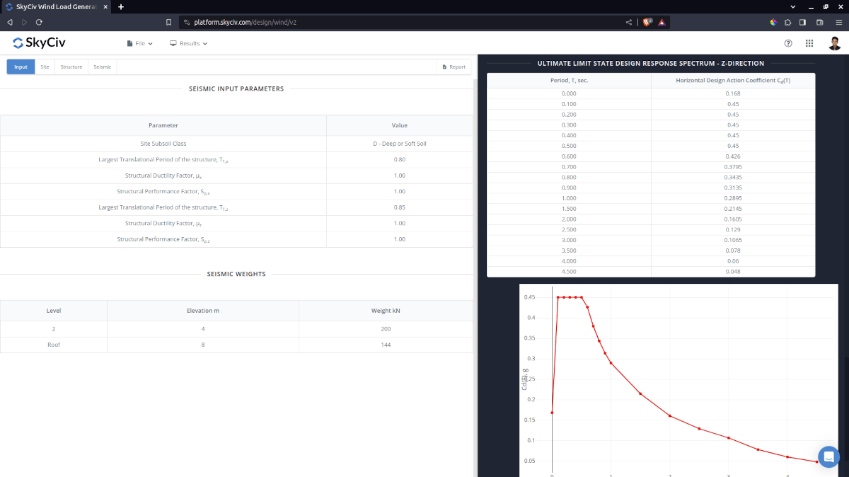849x477 pixels.
Task: Toggle the browser sidebar panel icon
Action: click(x=802, y=22)
